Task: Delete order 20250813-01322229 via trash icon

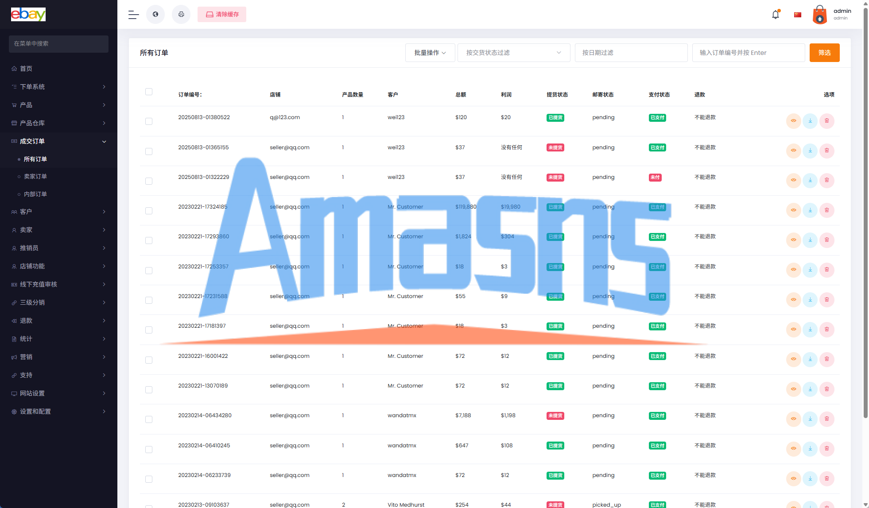Action: pyautogui.click(x=826, y=180)
